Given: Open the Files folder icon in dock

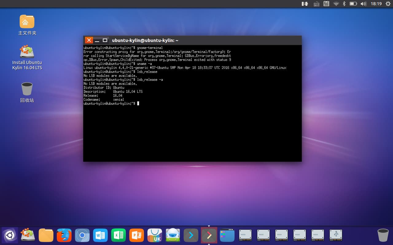Looking at the screenshot, I should [46, 235].
